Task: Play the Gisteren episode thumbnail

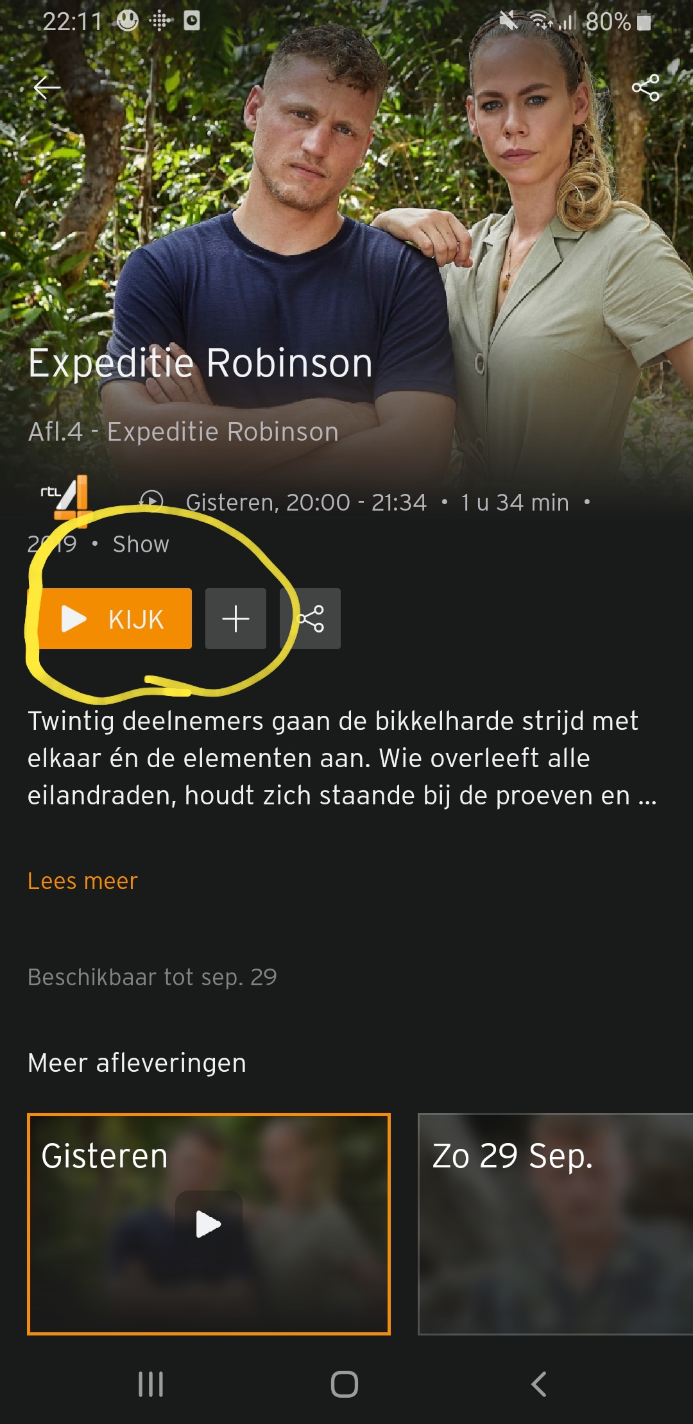Action: click(x=209, y=1224)
